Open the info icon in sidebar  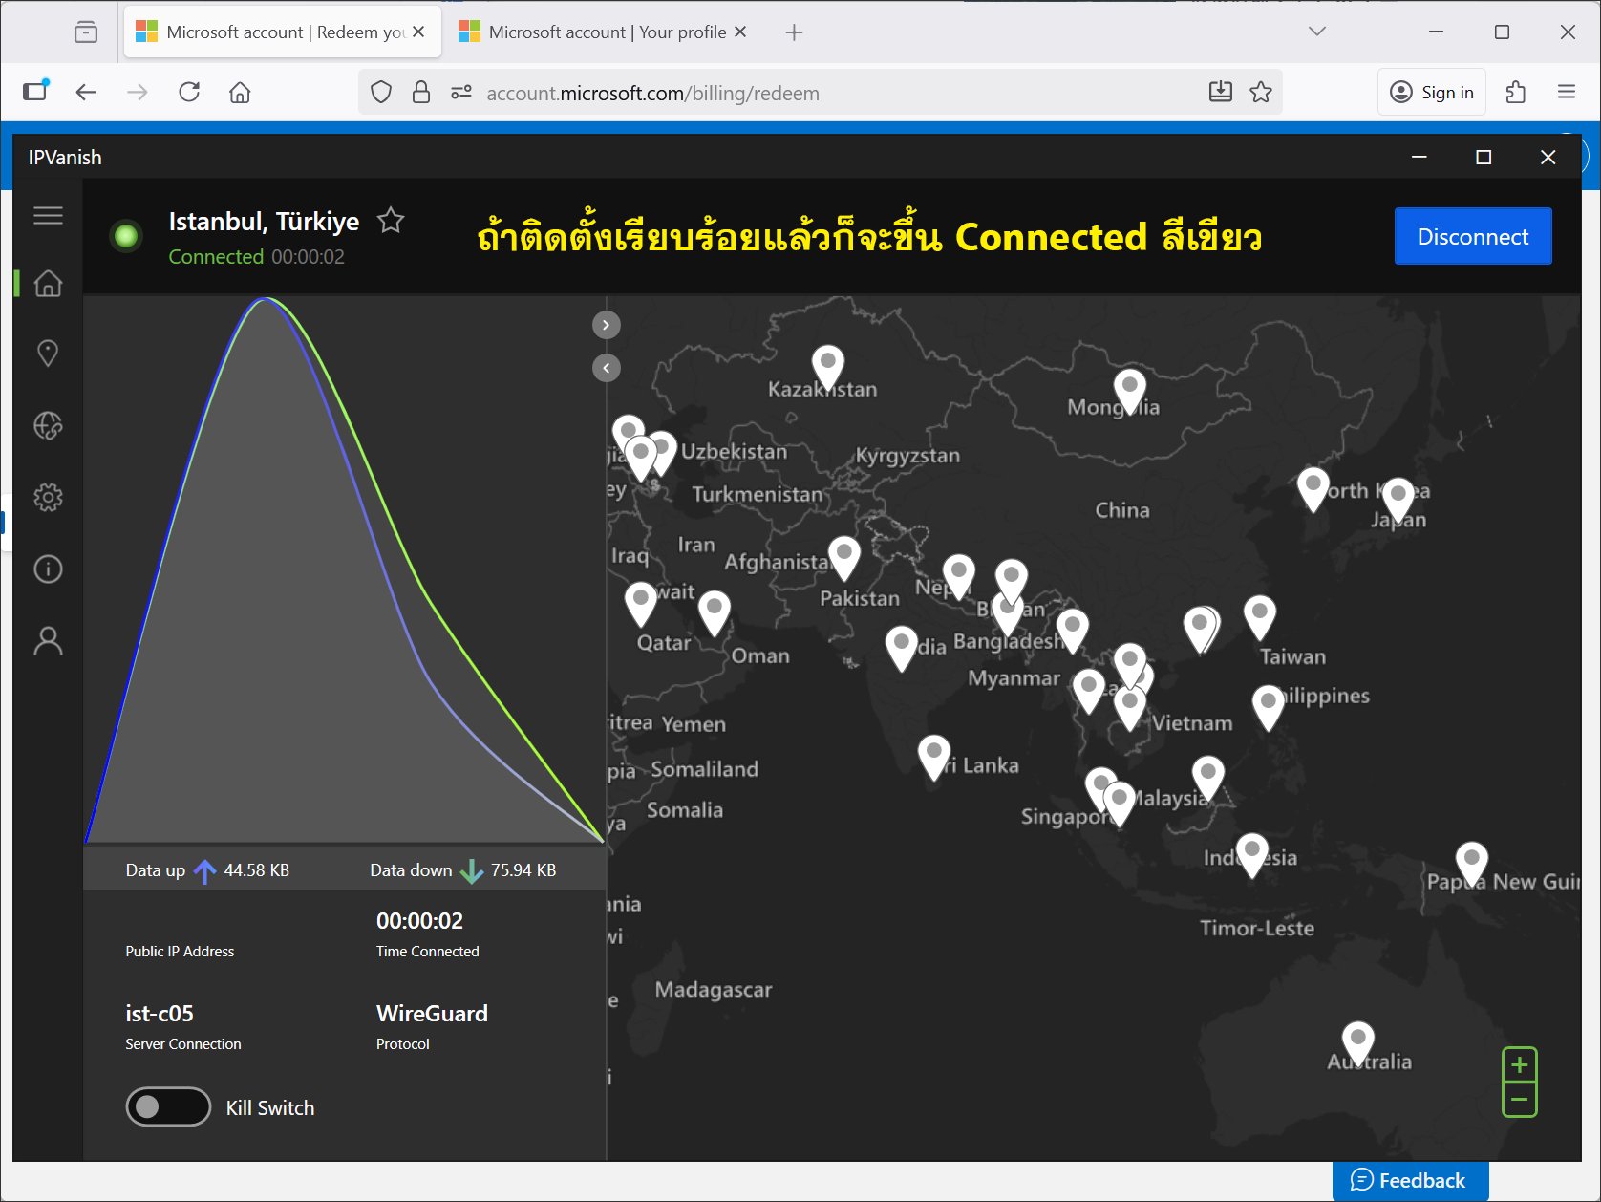48,569
